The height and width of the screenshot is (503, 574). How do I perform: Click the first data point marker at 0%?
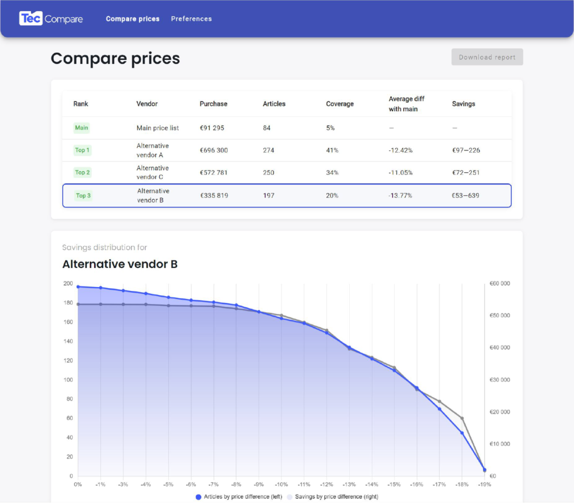coord(78,285)
